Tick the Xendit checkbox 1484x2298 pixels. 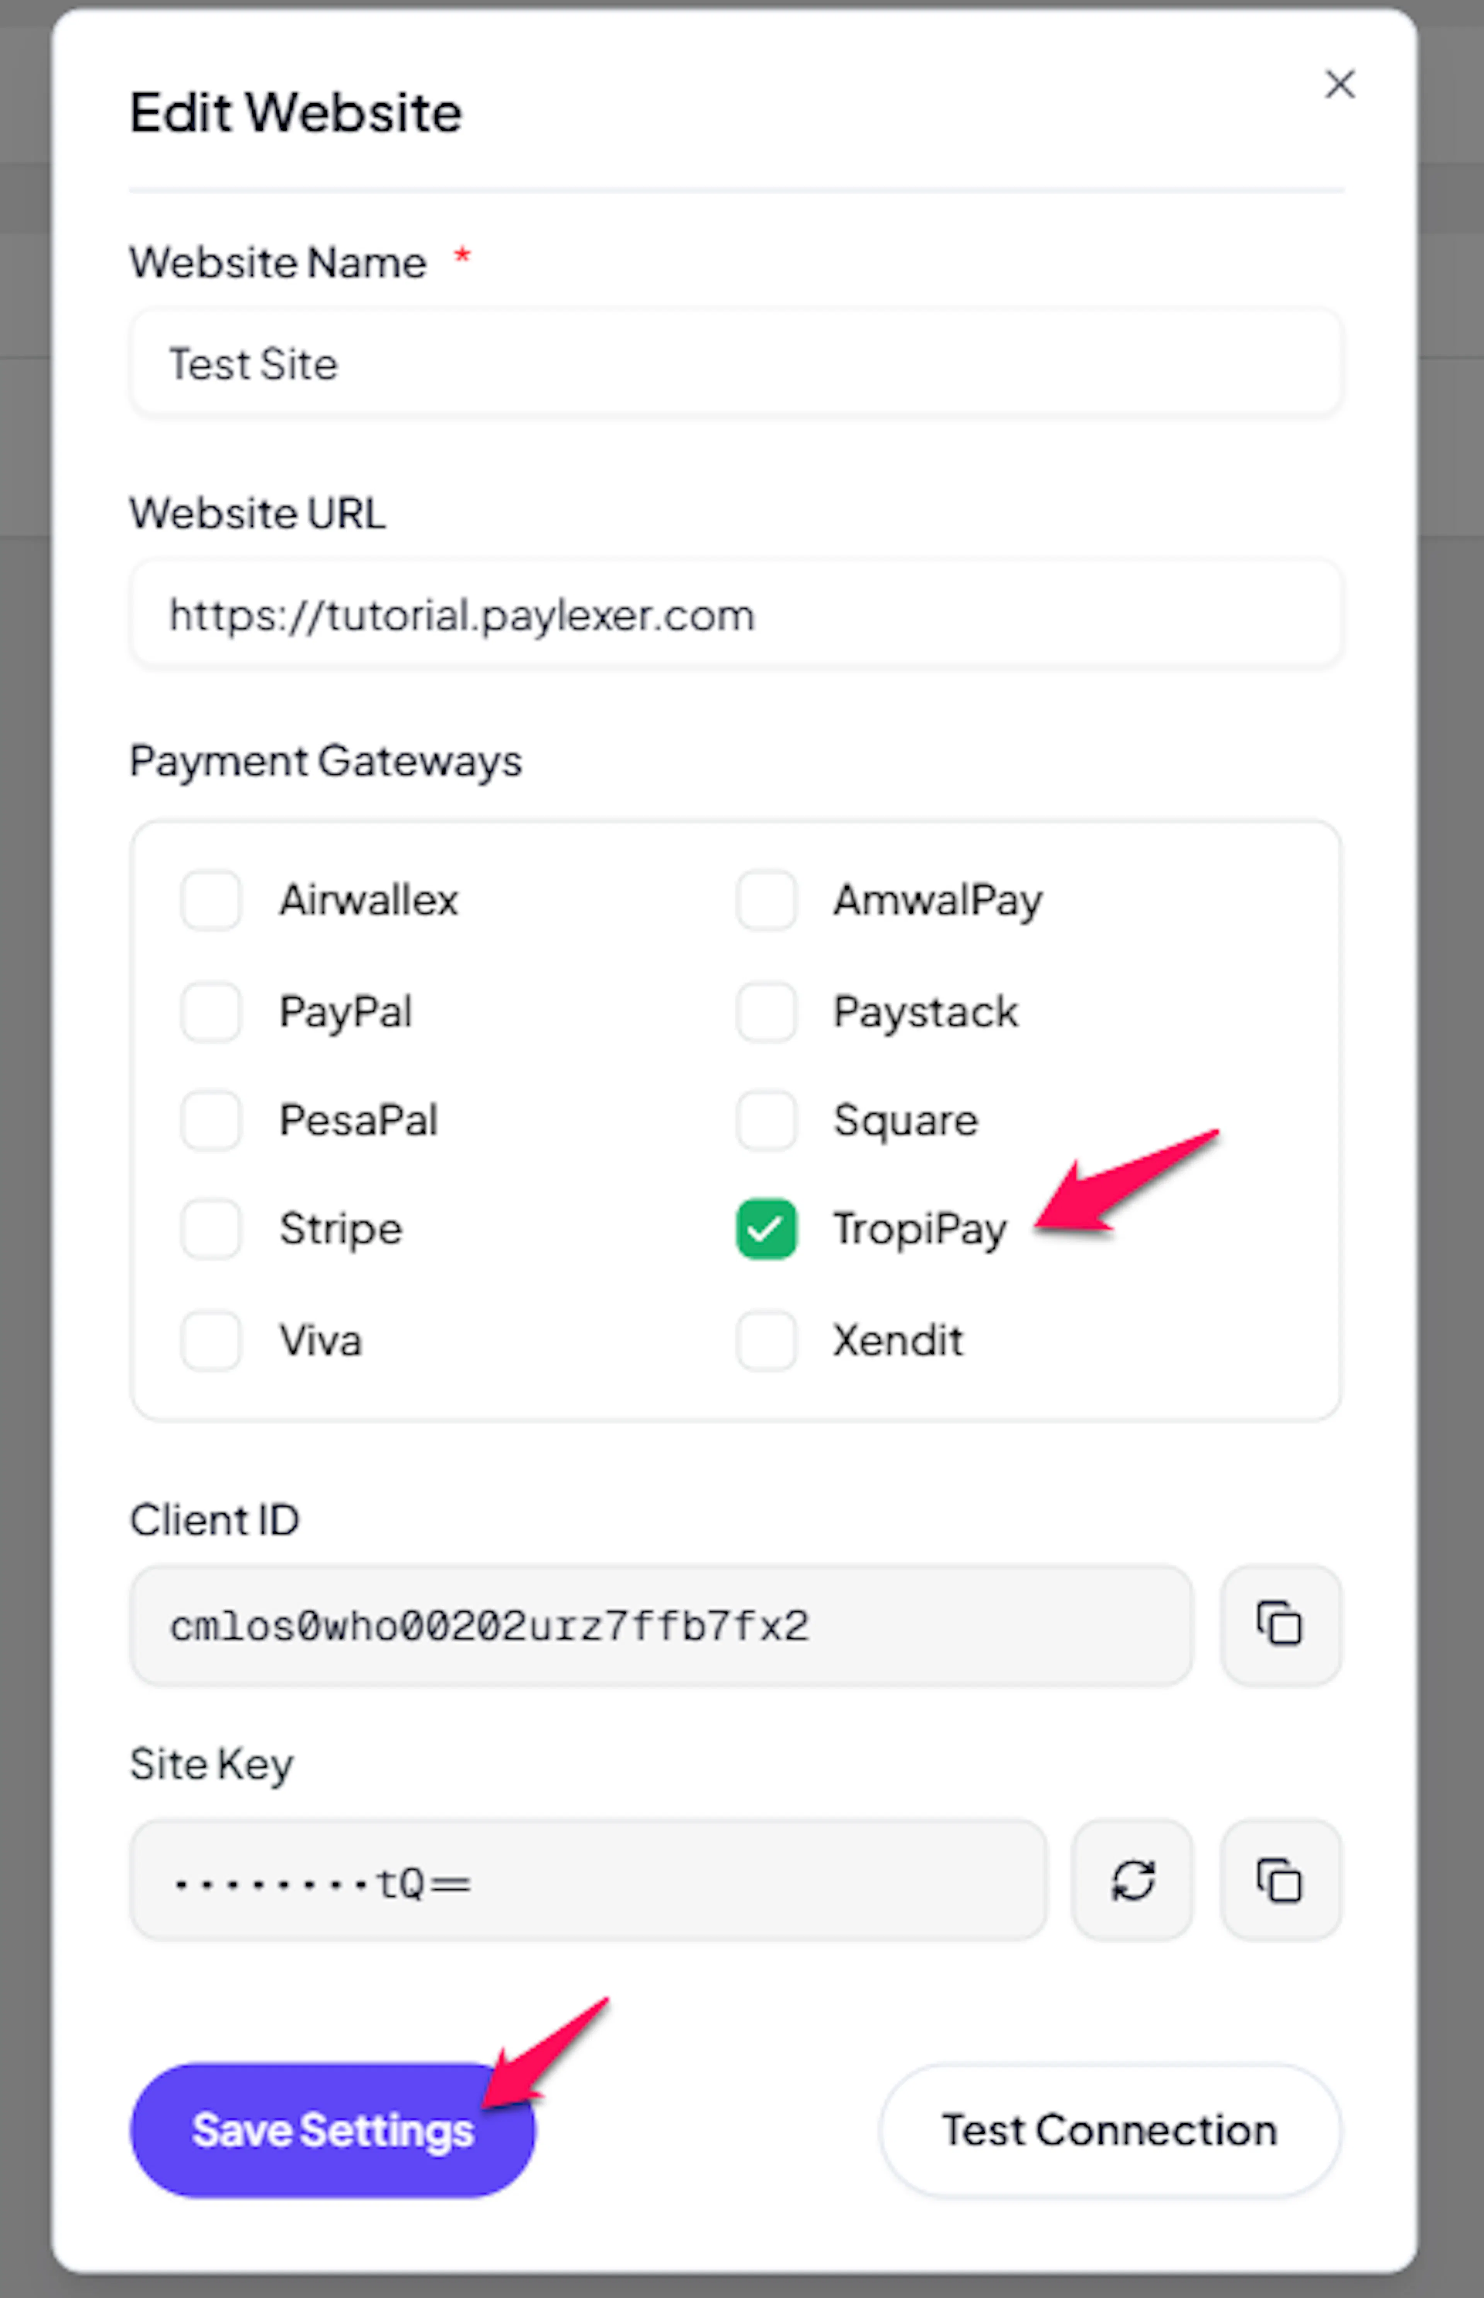pos(766,1341)
